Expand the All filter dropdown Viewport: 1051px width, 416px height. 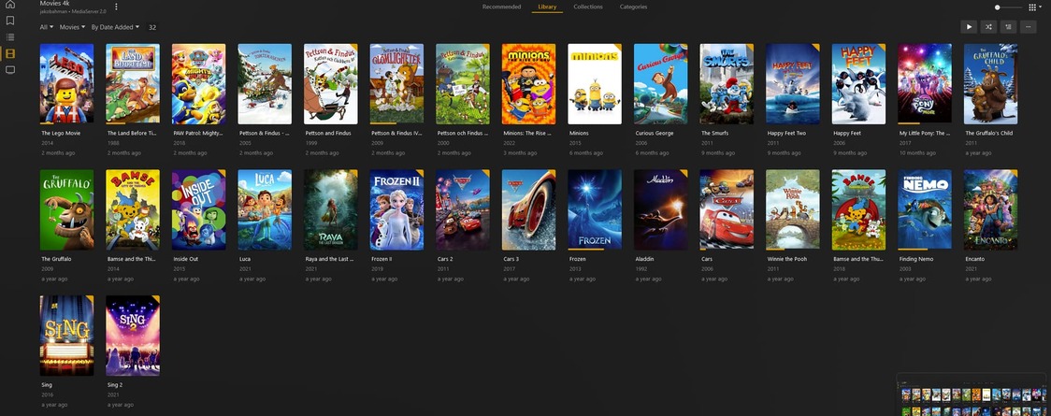click(x=46, y=27)
